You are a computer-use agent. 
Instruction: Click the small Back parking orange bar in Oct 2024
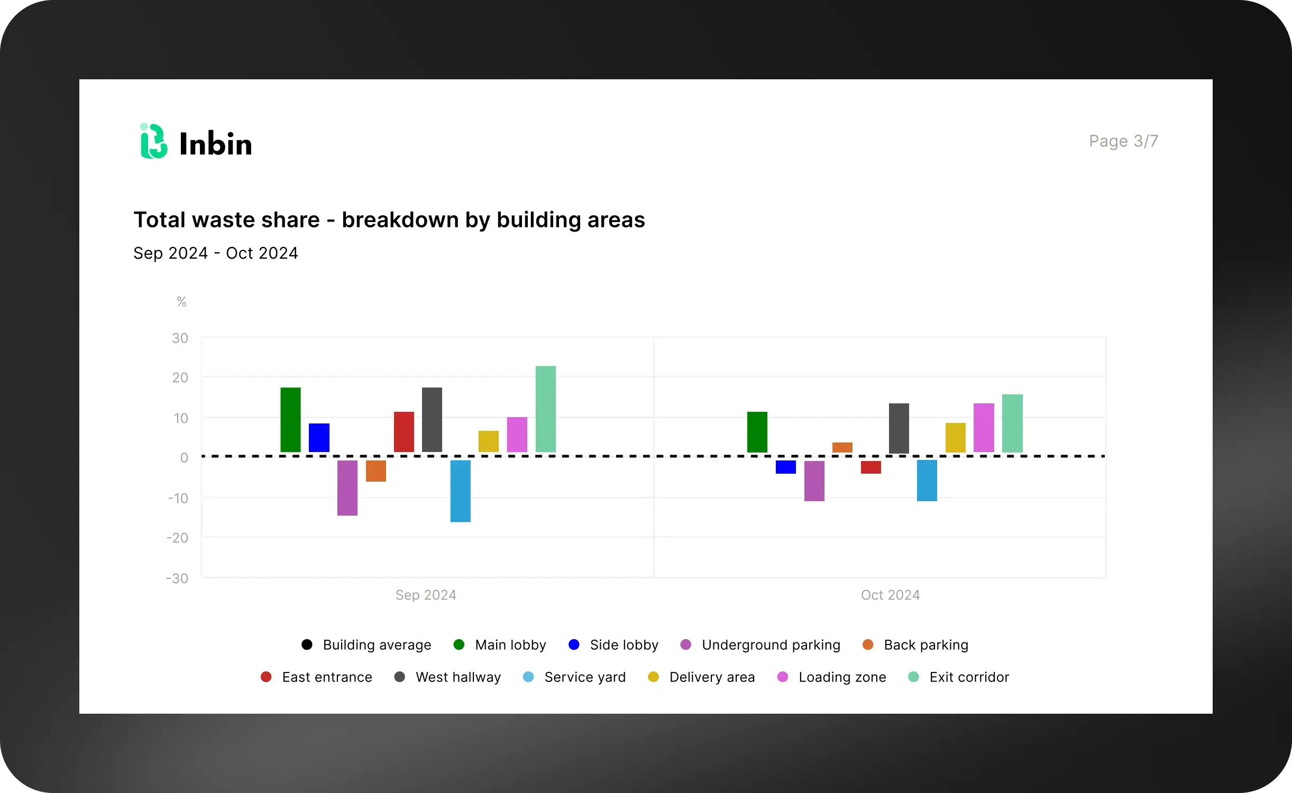(842, 447)
